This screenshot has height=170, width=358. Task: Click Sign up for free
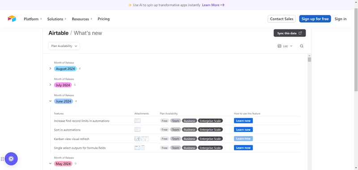pyautogui.click(x=315, y=19)
